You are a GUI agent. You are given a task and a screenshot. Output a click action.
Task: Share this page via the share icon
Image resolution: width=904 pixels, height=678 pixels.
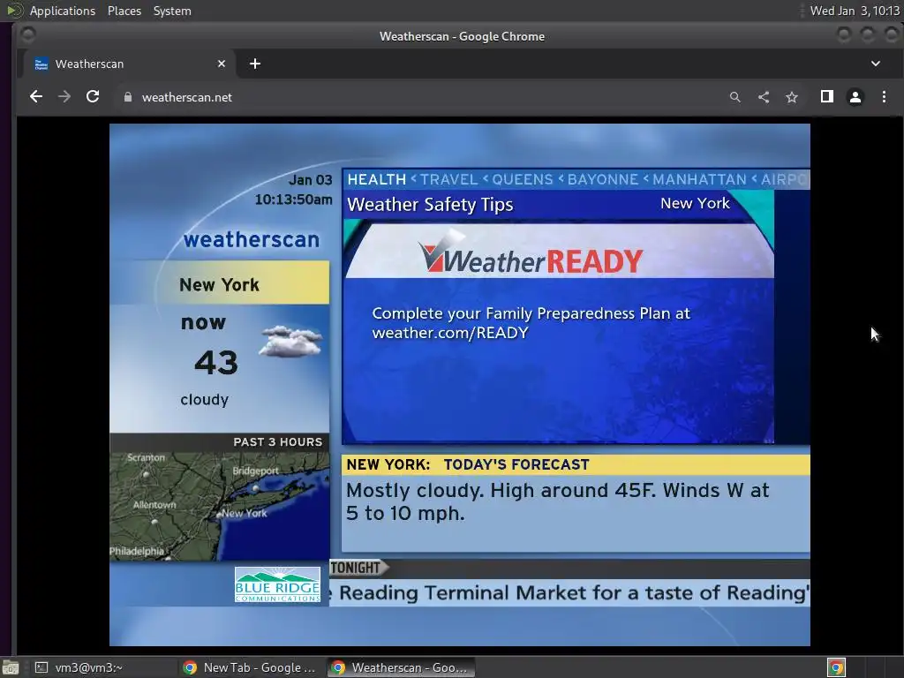pos(764,97)
